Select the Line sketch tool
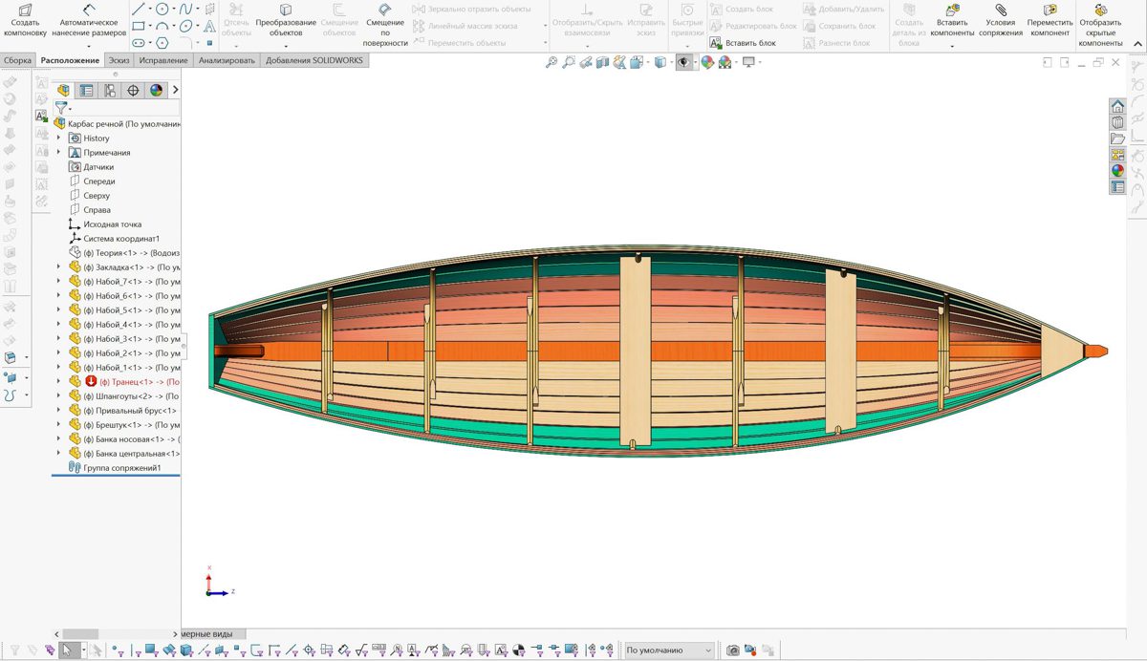Image resolution: width=1147 pixels, height=661 pixels. tap(138, 9)
